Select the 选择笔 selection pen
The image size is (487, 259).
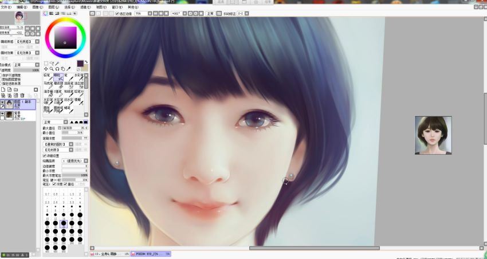(68, 85)
